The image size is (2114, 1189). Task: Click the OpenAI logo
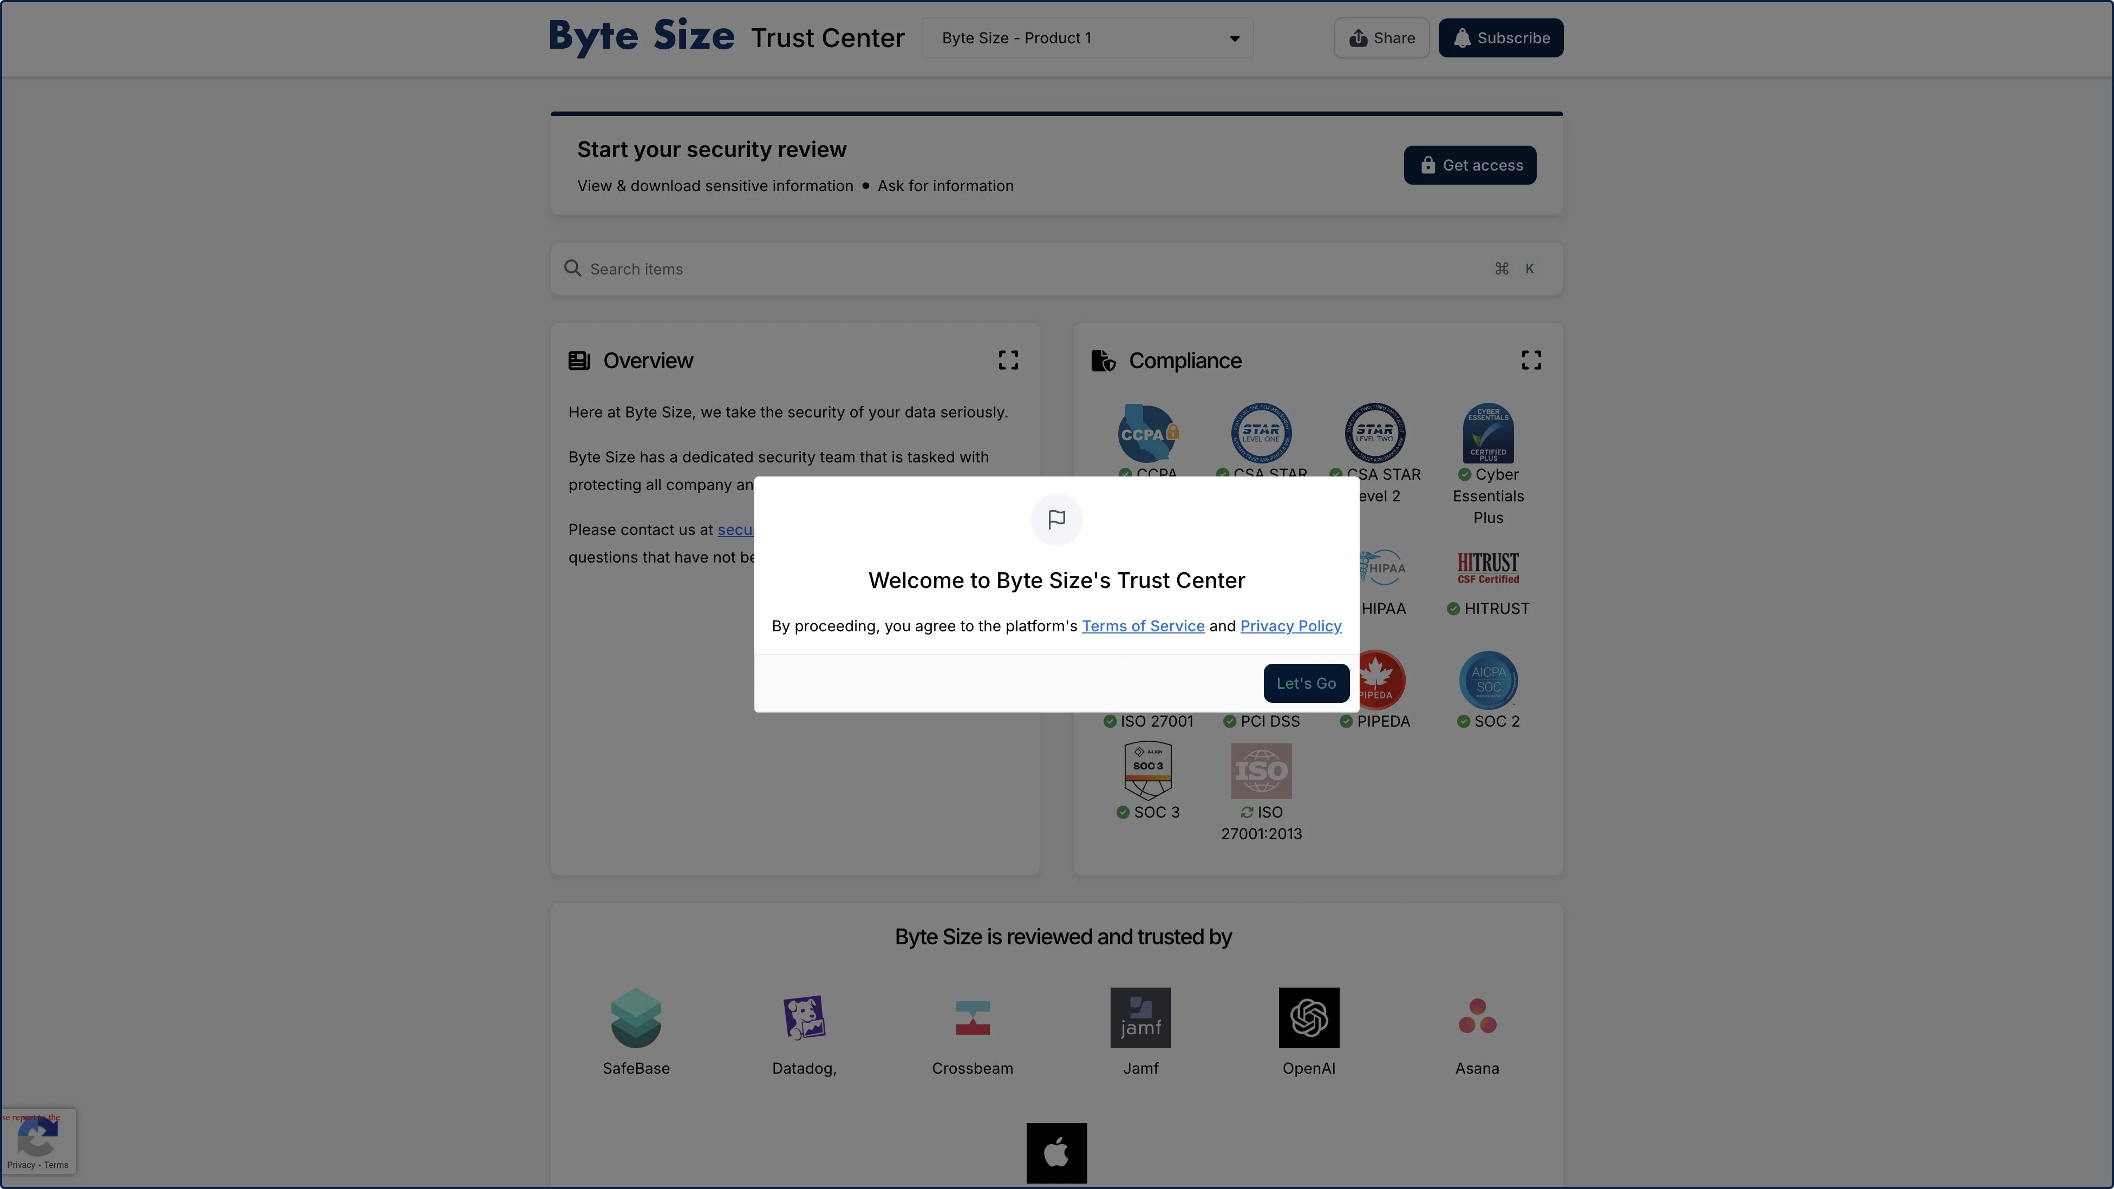point(1308,1017)
